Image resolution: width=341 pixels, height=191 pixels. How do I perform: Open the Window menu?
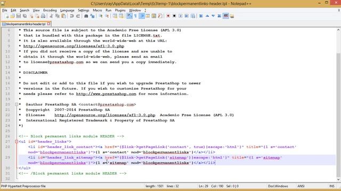(135, 10)
